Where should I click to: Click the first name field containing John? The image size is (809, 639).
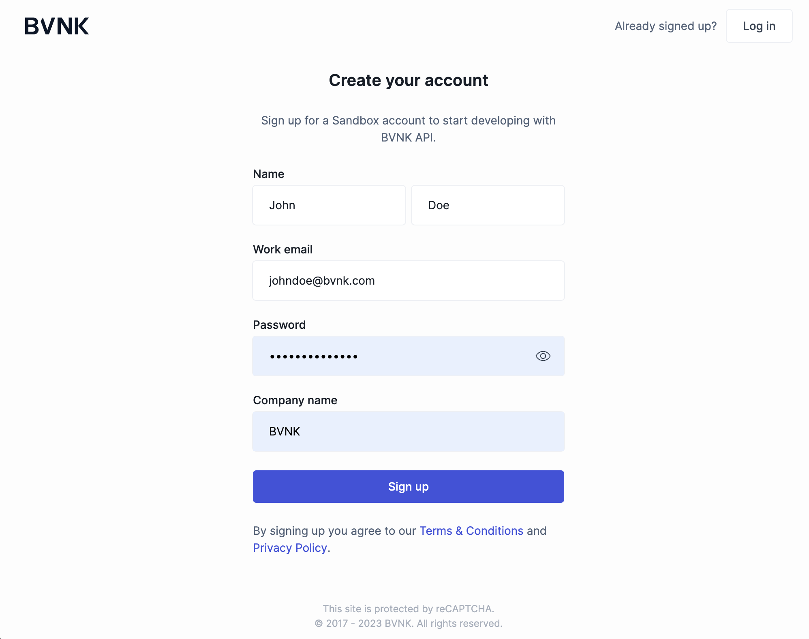[x=329, y=205]
